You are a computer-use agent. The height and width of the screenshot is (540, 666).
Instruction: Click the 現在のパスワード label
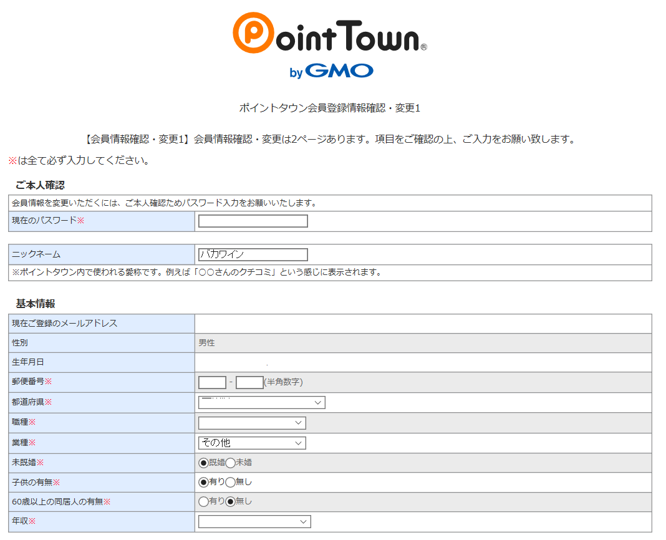pos(48,221)
